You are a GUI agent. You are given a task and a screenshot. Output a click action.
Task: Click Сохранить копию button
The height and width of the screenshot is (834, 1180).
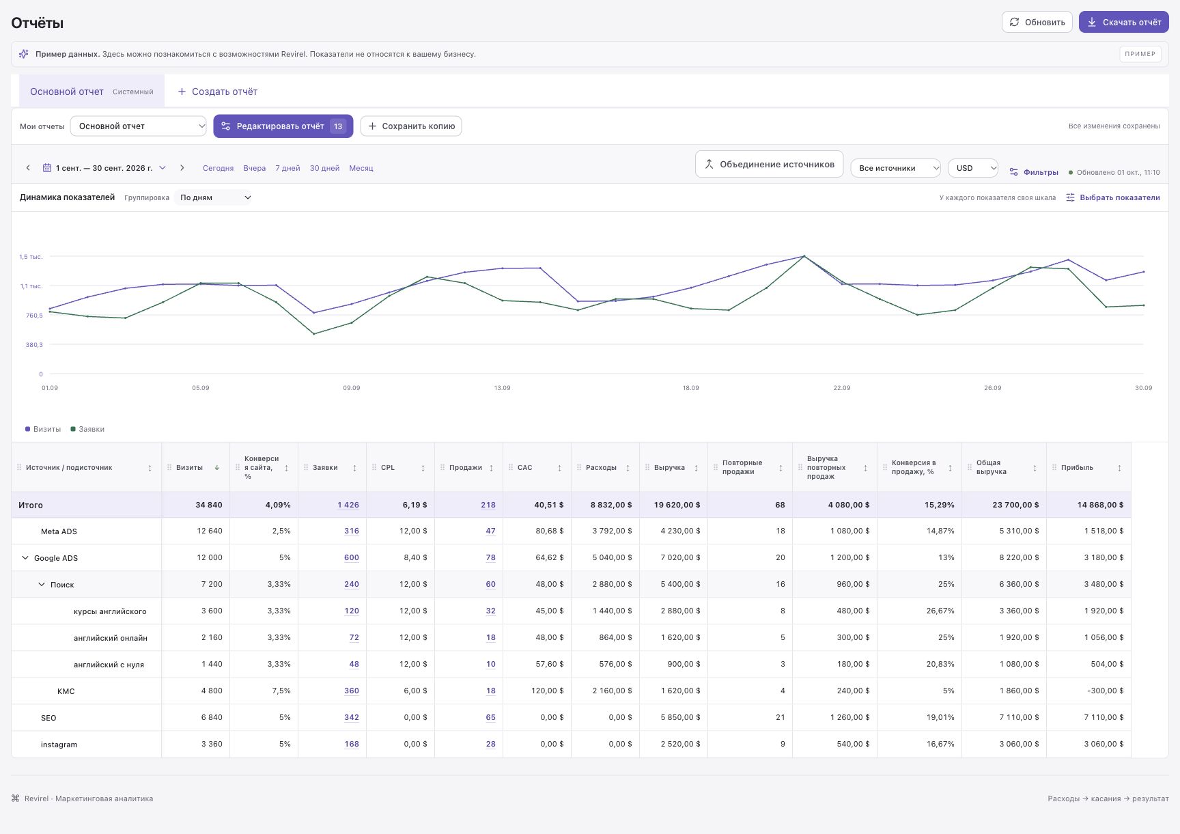[411, 126]
